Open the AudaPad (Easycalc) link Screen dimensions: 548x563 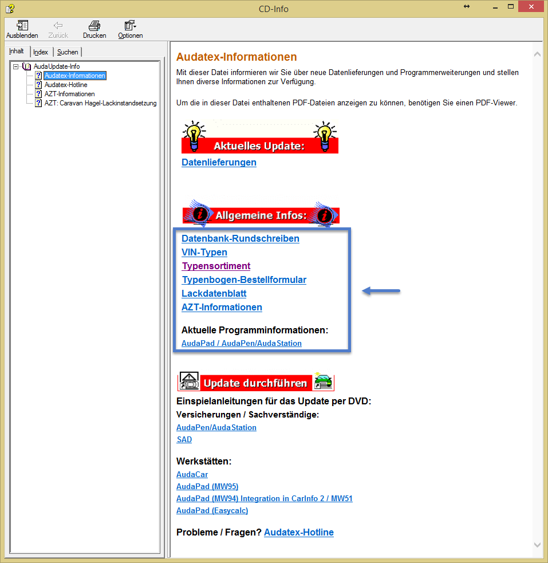pos(212,510)
